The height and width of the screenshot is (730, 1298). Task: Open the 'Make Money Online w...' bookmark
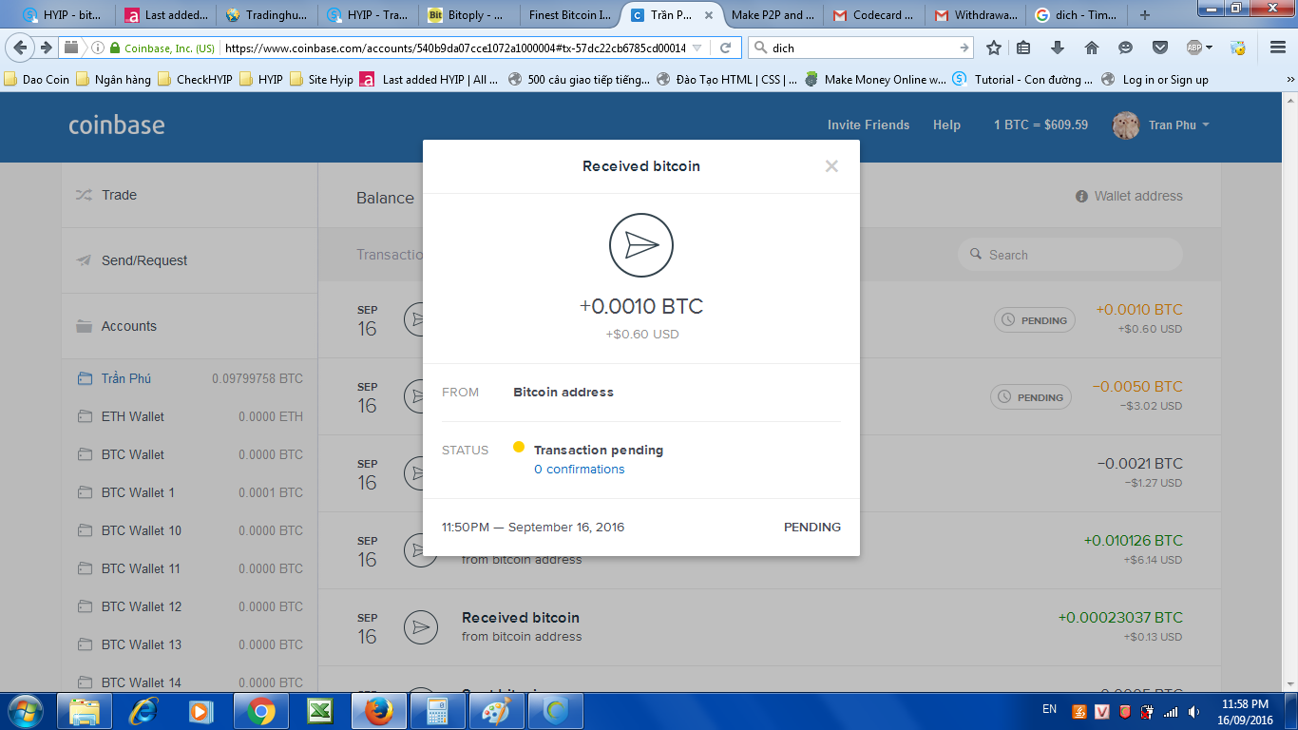875,80
